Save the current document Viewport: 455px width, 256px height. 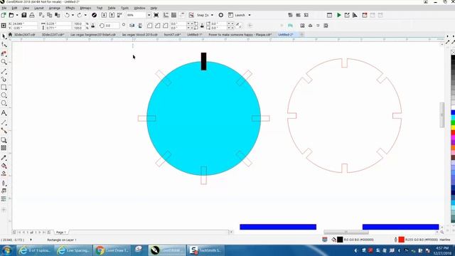[24, 15]
